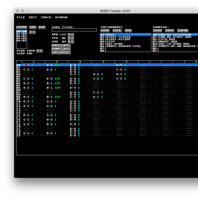Select sample 02 COIN.BRR
198x198 pixels.
click(175, 39)
